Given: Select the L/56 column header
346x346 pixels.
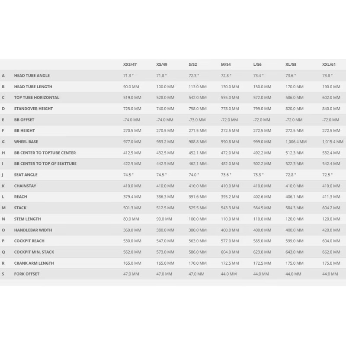Looking at the screenshot, I should point(257,64).
